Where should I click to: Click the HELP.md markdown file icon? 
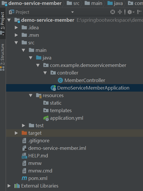point(24,156)
